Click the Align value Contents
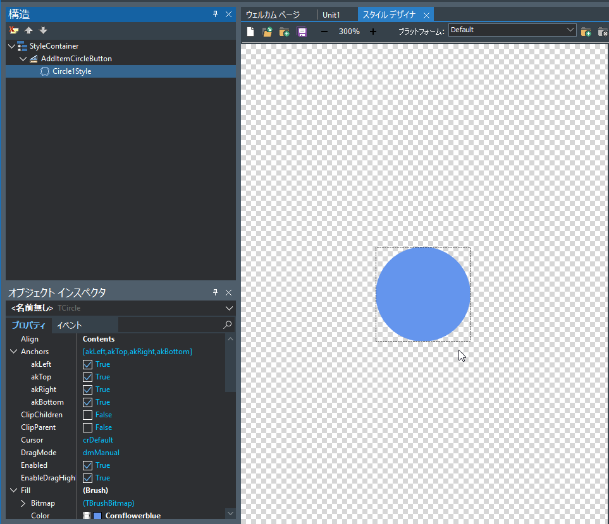The width and height of the screenshot is (609, 524). coord(99,339)
